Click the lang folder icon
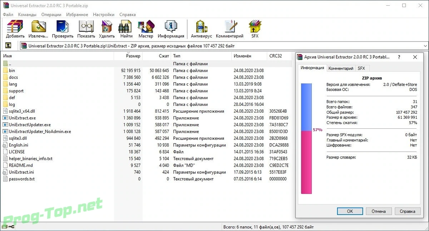 5,84
